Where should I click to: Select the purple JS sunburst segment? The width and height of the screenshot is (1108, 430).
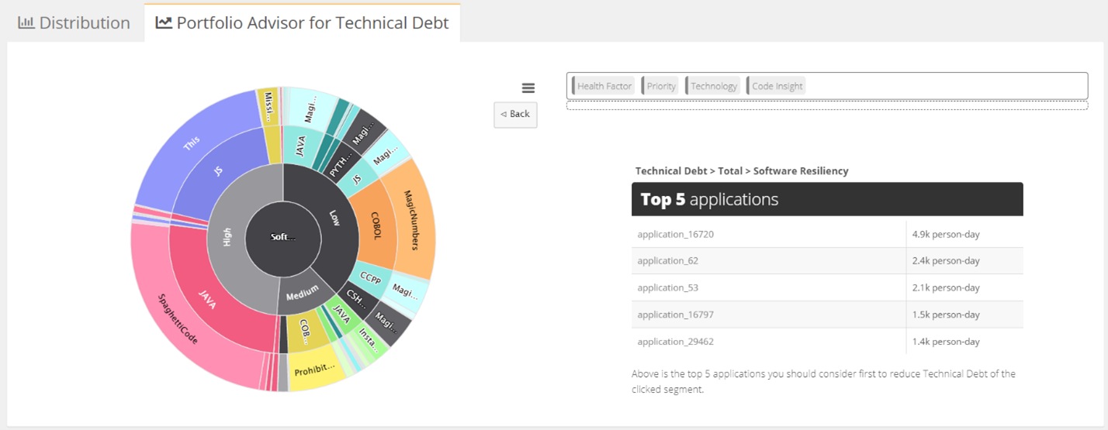tap(220, 169)
